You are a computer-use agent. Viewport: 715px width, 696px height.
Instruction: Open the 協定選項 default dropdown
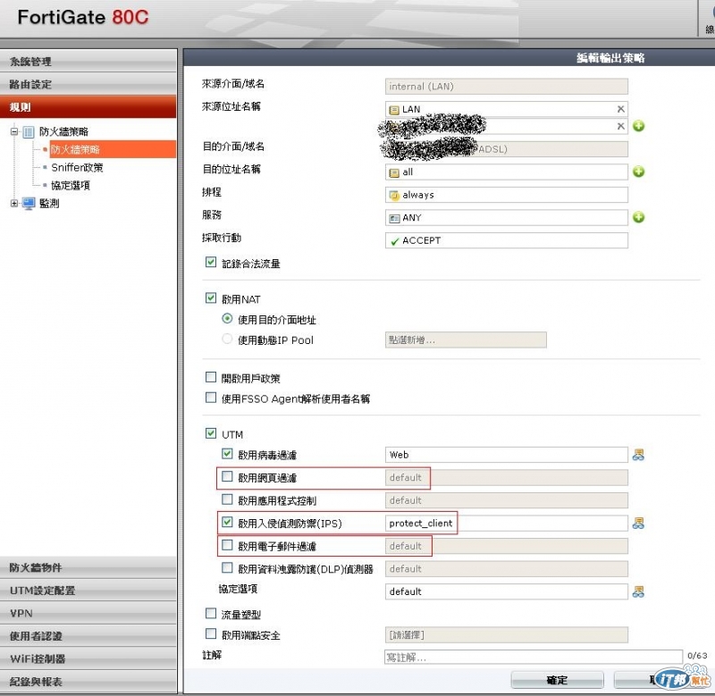coord(506,591)
